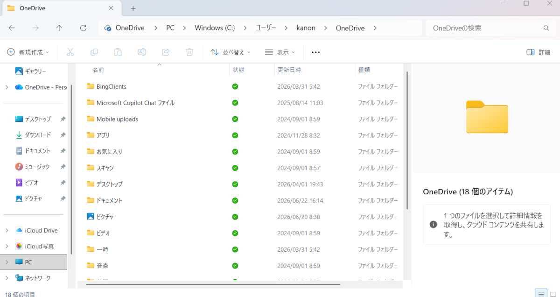Screen dimensions: 560x297
Task: Switch to large thumbnails view icon
Action: pyautogui.click(x=553, y=294)
